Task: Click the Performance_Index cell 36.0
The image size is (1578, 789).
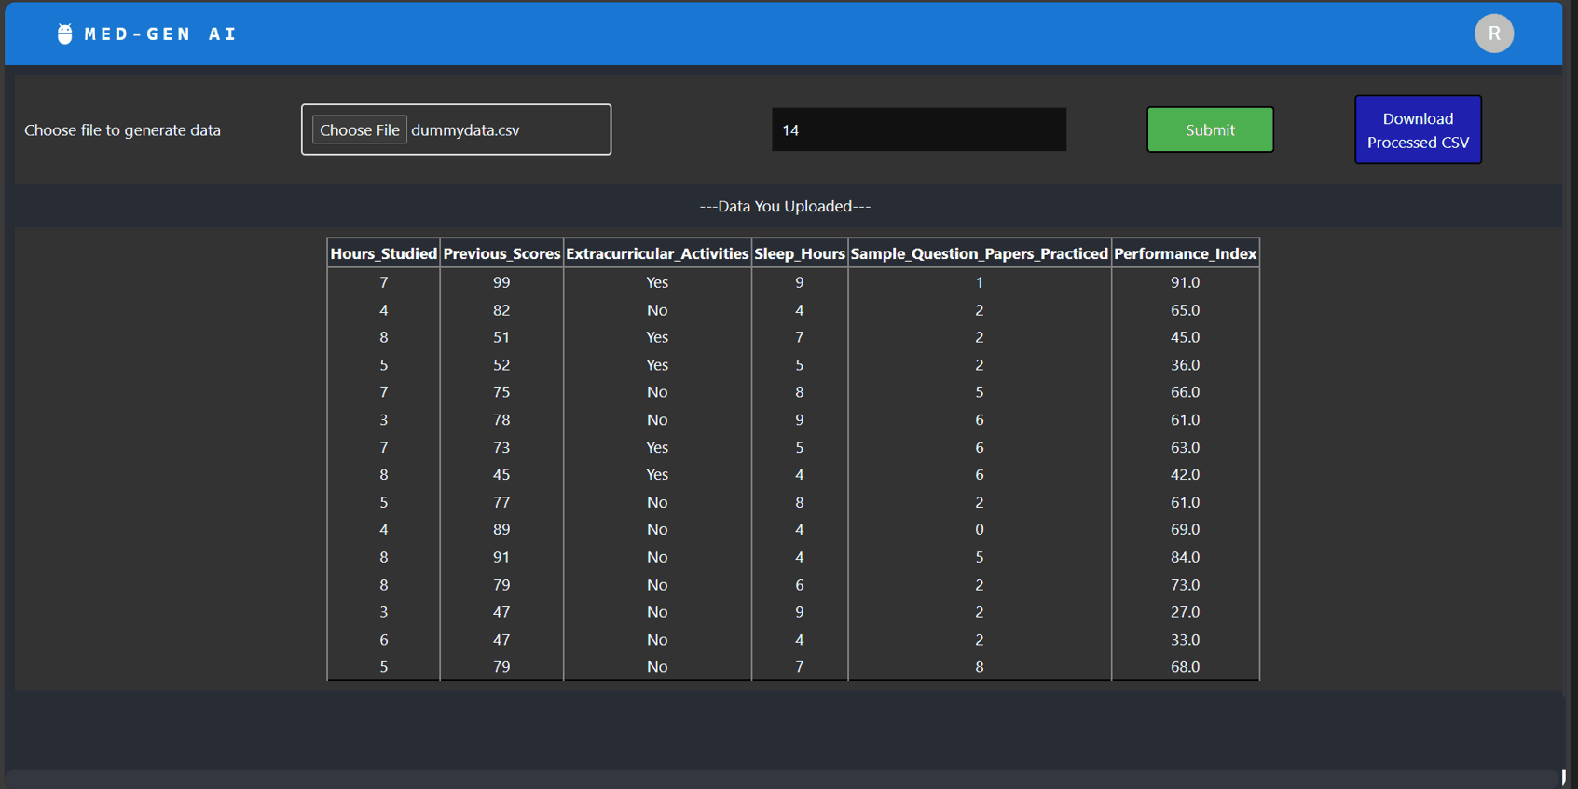Action: point(1185,365)
